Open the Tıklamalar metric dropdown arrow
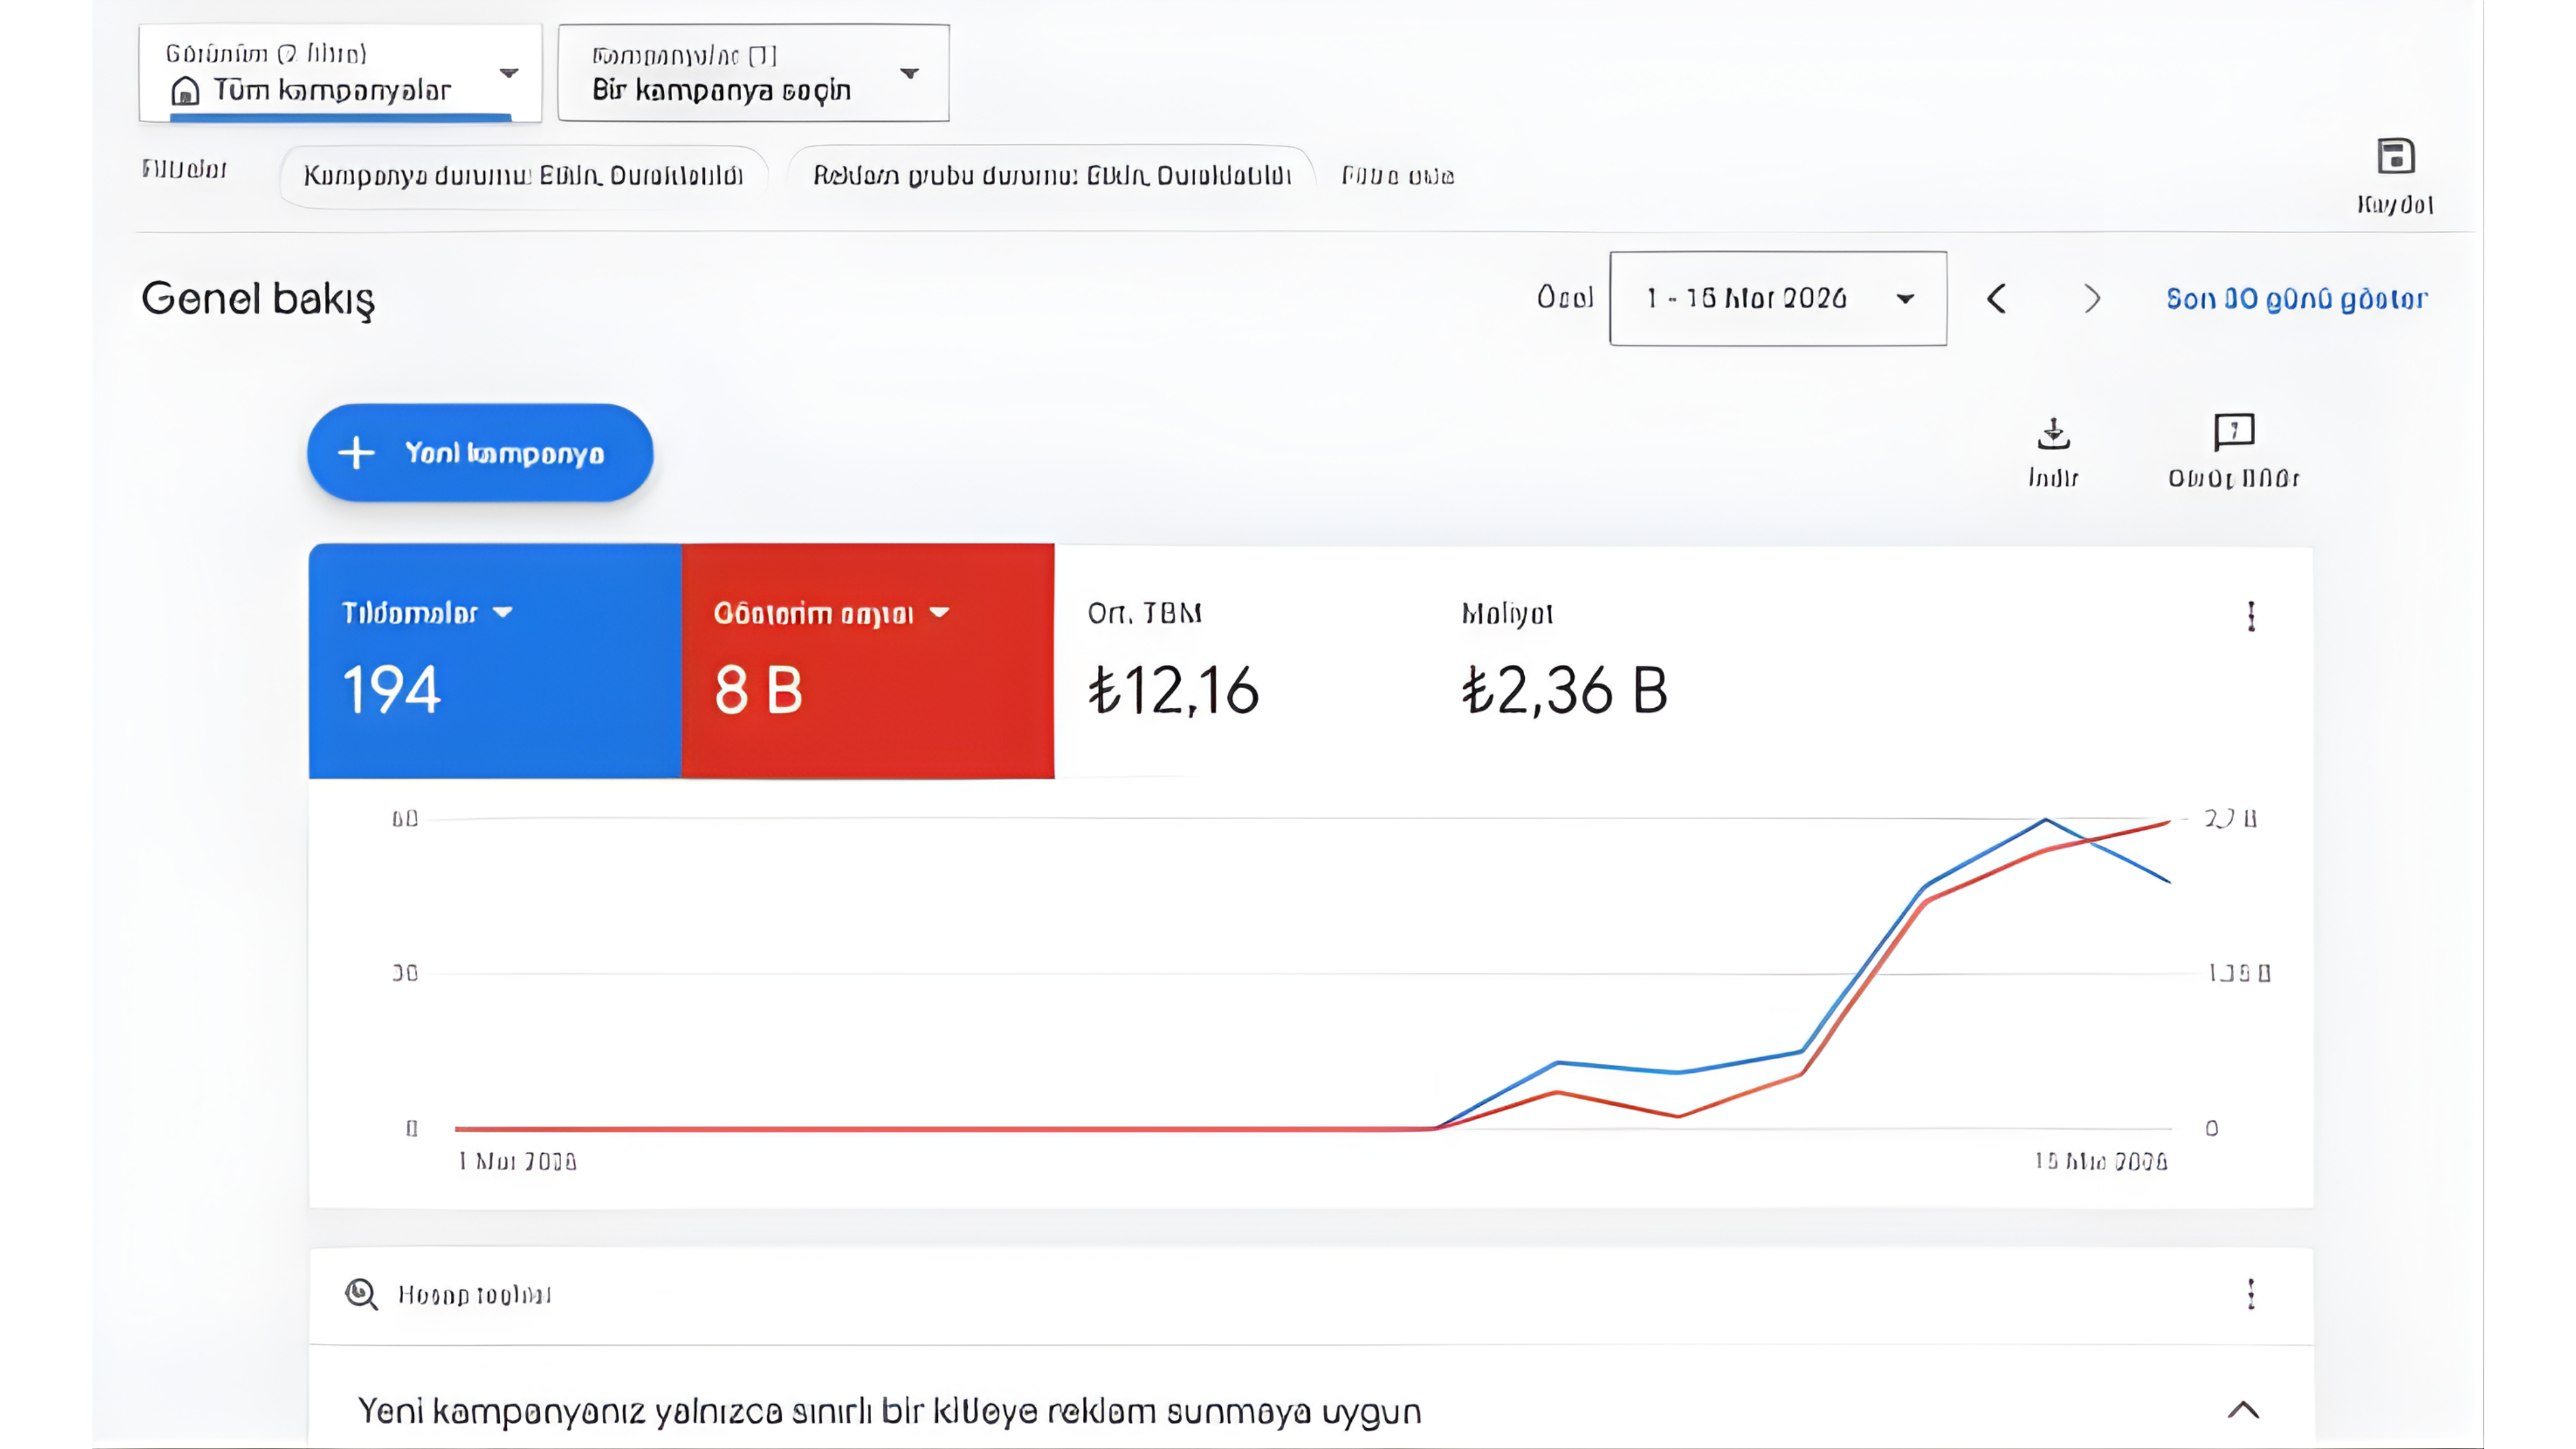 coord(503,612)
